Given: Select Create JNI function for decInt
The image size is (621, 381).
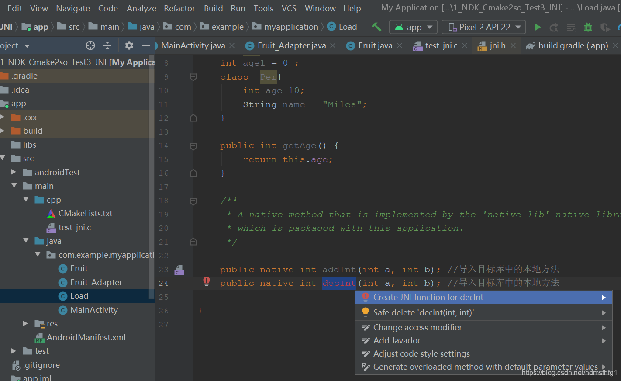Looking at the screenshot, I should [x=484, y=298].
